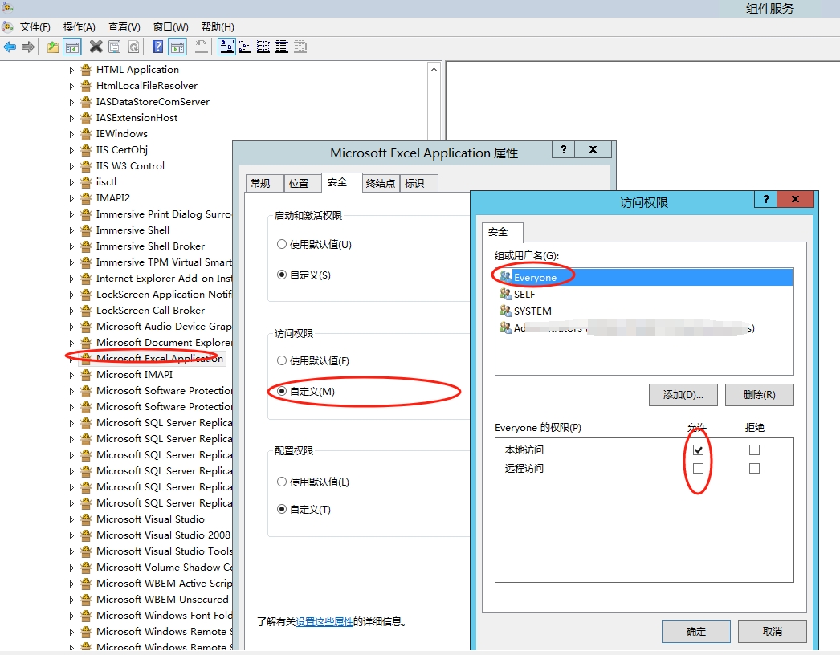Screen dimensions: 840x655
Task: Confirm with the 确定 button
Action: pyautogui.click(x=696, y=632)
